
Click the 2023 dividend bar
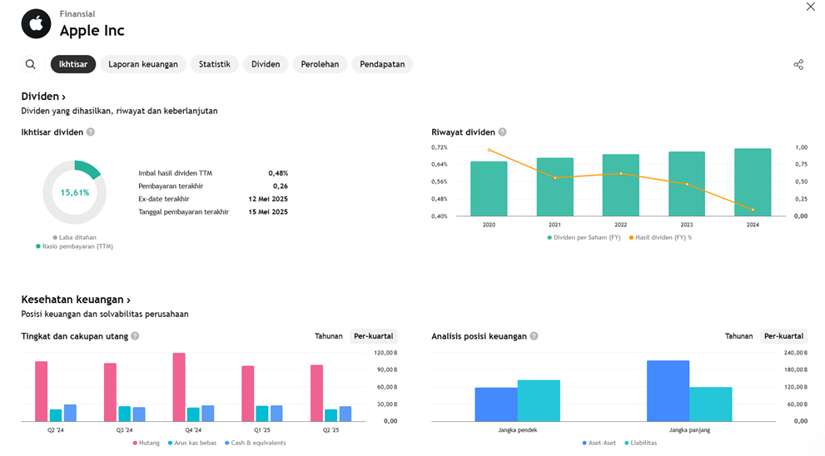pyautogui.click(x=687, y=184)
